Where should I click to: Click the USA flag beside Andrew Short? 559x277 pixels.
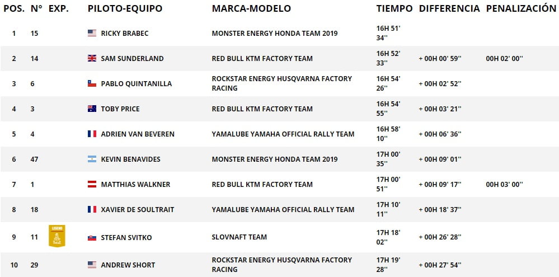tap(92, 265)
